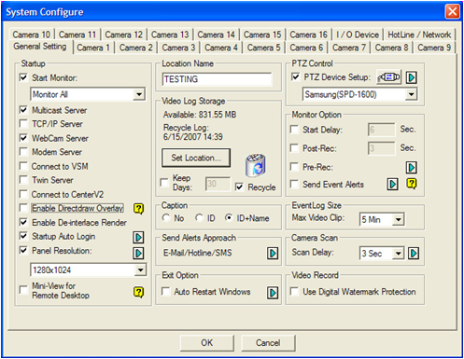This screenshot has height=359, width=464.
Task: Open Pre-Rec settings arrow button
Action: pos(412,168)
